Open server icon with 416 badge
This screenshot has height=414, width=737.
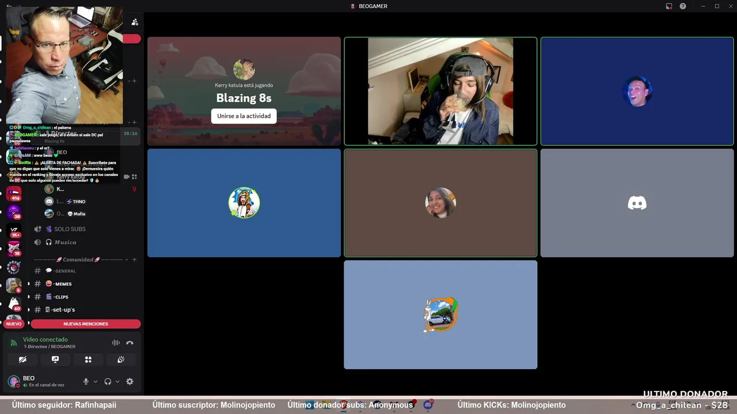pyautogui.click(x=14, y=193)
